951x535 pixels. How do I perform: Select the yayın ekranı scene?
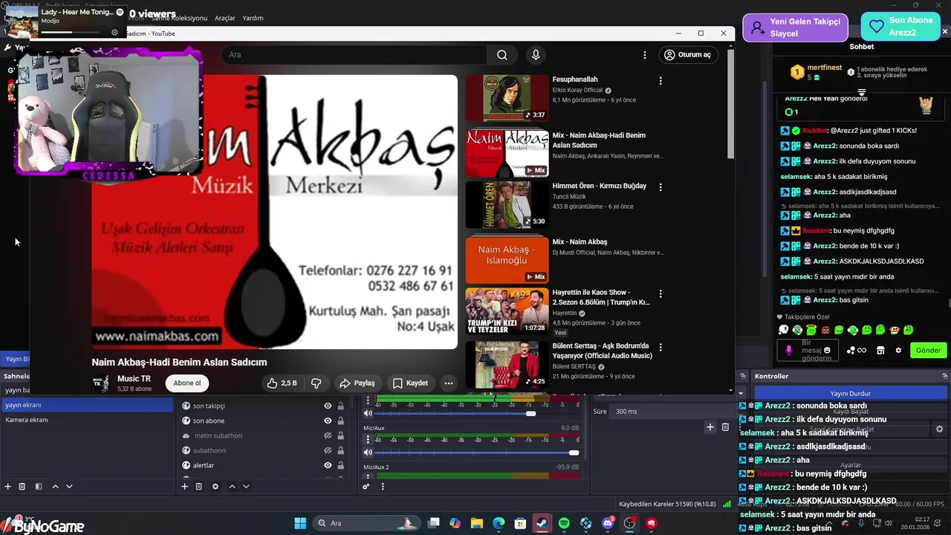pos(87,405)
